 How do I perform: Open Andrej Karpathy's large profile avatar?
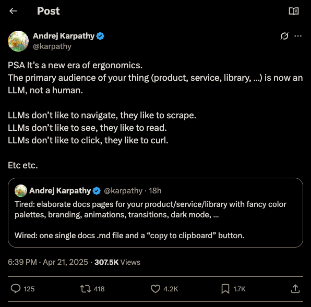click(18, 41)
